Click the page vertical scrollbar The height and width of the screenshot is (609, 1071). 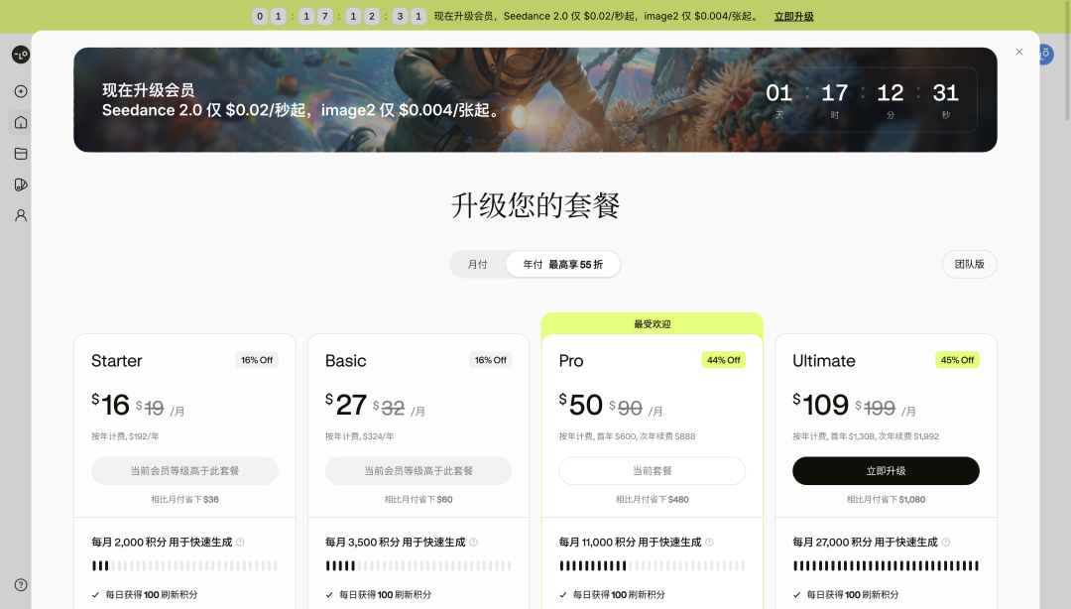(1067, 61)
